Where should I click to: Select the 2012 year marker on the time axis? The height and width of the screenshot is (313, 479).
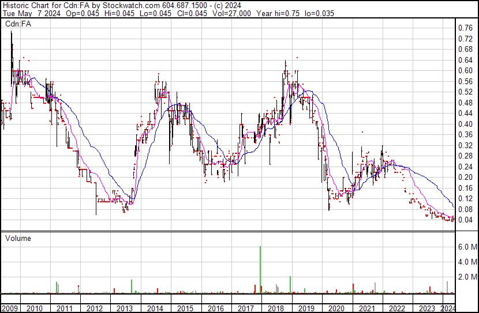[x=95, y=308]
